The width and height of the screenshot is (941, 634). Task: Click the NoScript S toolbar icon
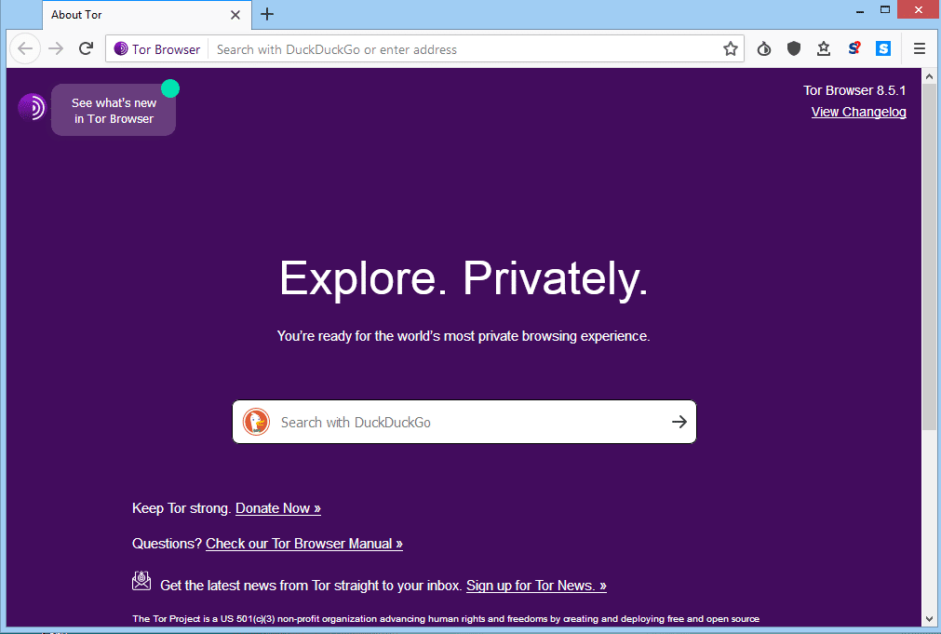click(854, 48)
